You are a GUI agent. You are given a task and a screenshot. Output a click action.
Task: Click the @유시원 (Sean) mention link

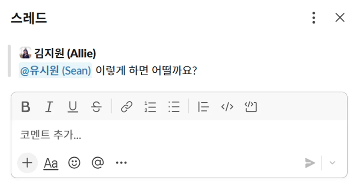click(x=55, y=71)
